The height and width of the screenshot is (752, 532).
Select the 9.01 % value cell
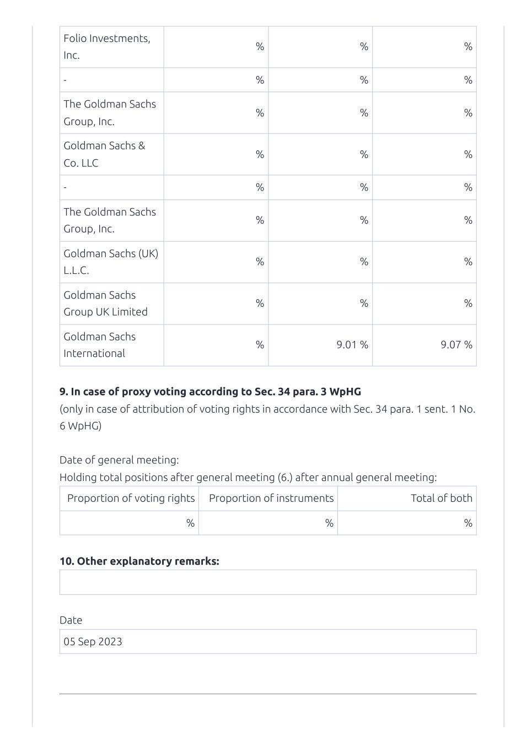click(320, 345)
